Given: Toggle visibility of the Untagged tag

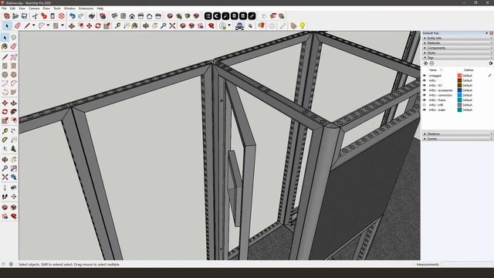Looking at the screenshot, I should tap(425, 76).
